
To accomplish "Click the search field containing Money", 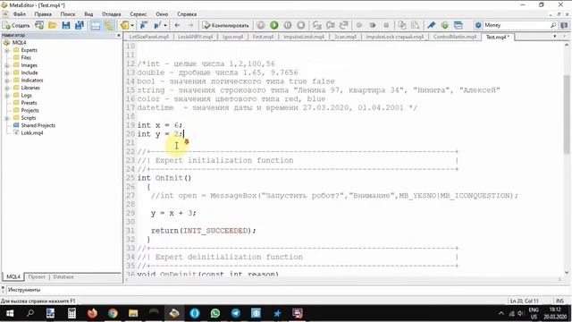I will 516,25.
